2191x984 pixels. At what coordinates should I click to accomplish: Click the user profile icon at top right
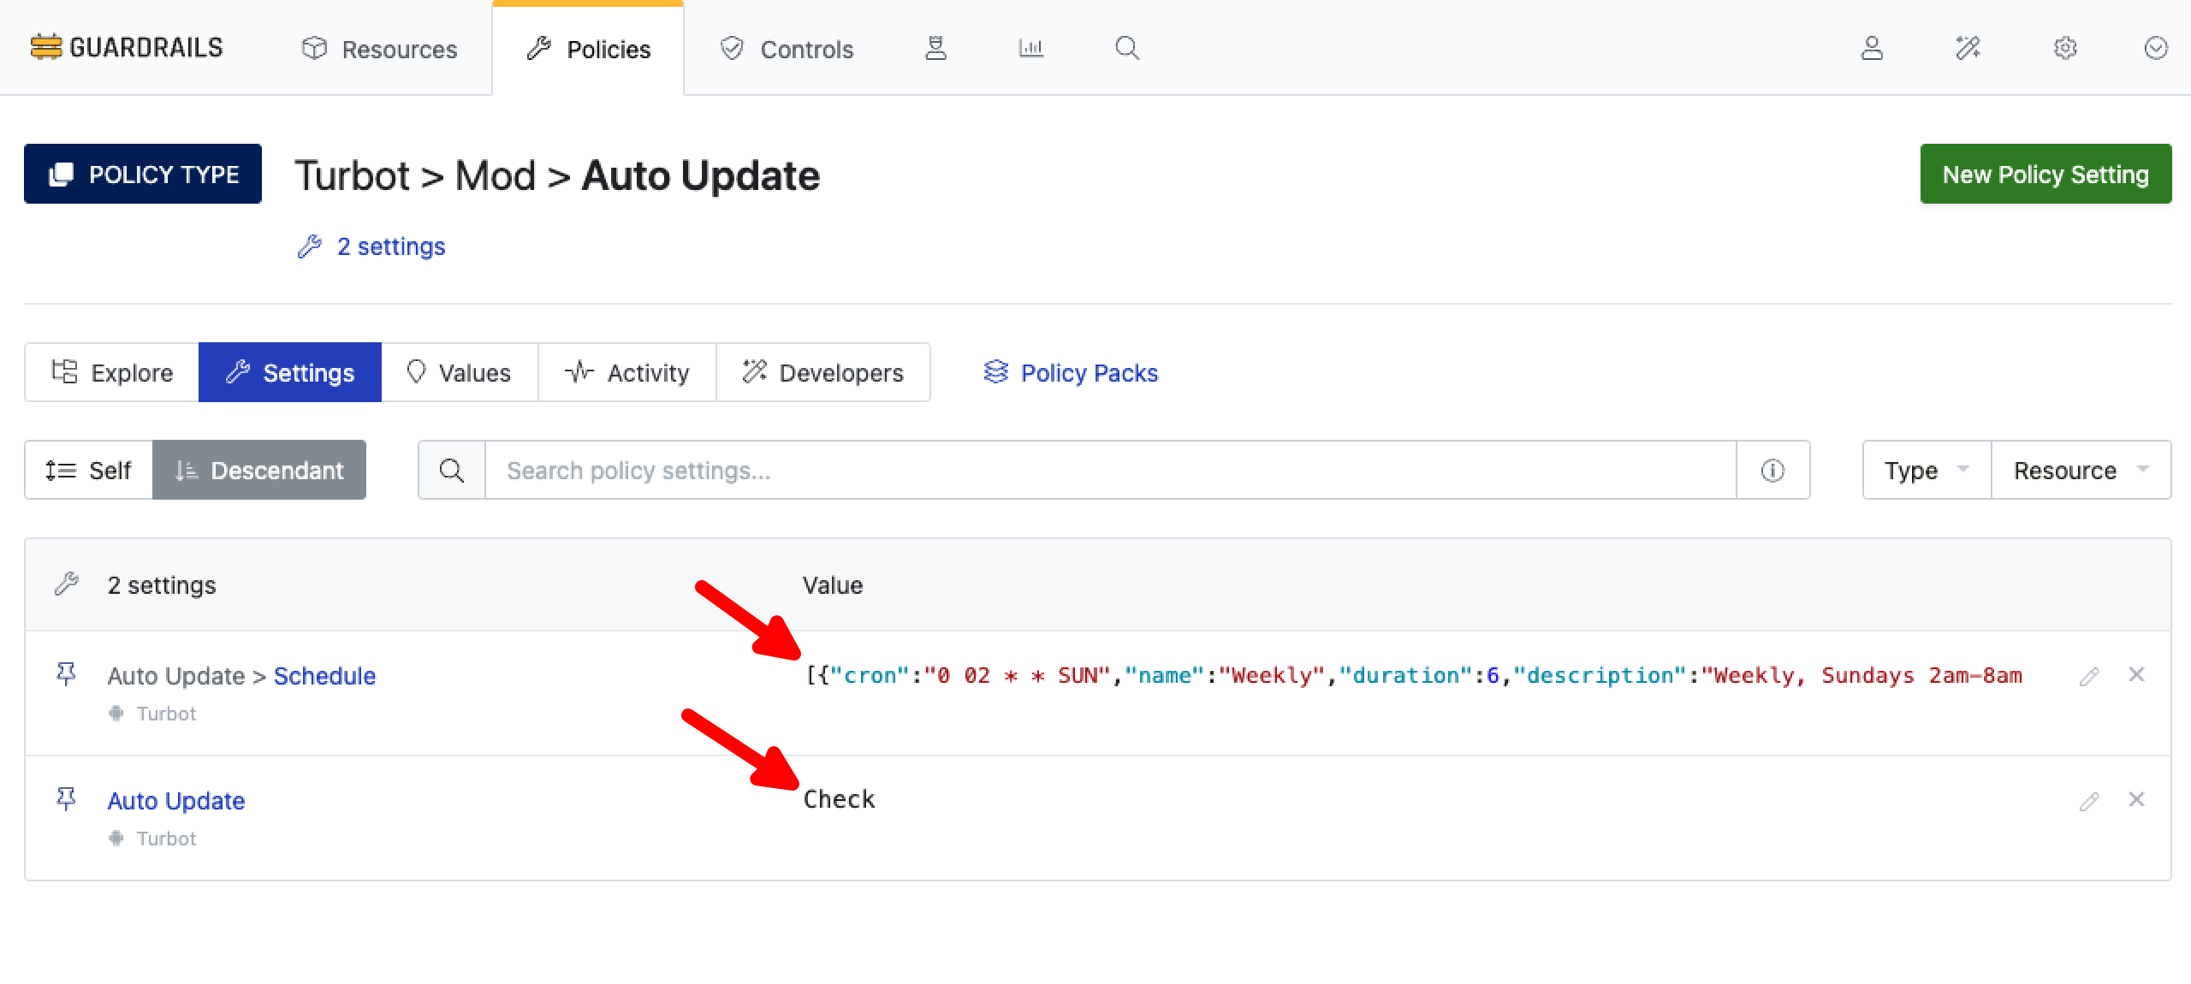(x=1872, y=48)
